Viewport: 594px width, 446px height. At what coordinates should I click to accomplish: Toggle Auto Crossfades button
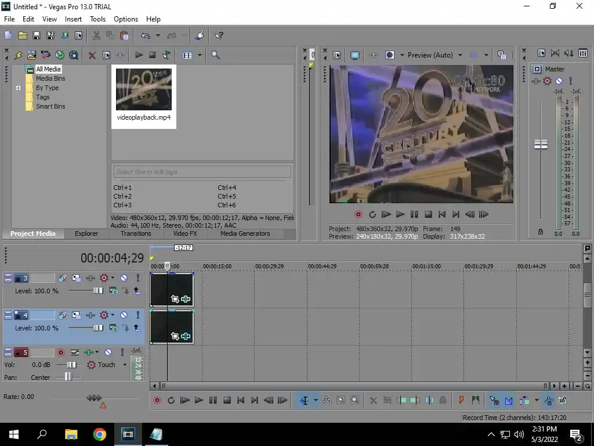coord(508,400)
